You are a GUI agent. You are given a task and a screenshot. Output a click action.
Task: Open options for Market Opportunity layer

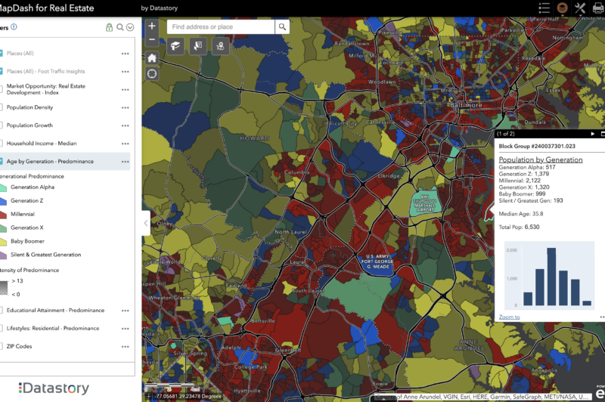coord(125,89)
